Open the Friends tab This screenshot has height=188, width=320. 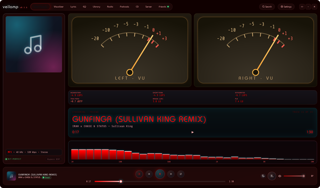[x=164, y=7]
